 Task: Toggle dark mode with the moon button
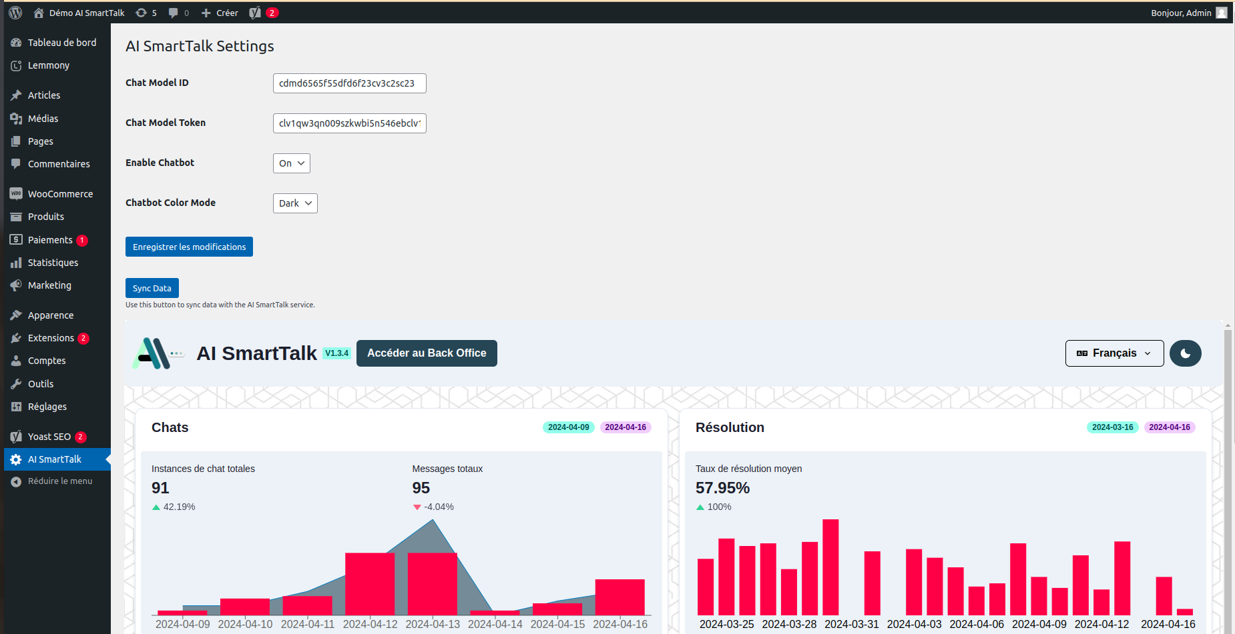pos(1186,353)
